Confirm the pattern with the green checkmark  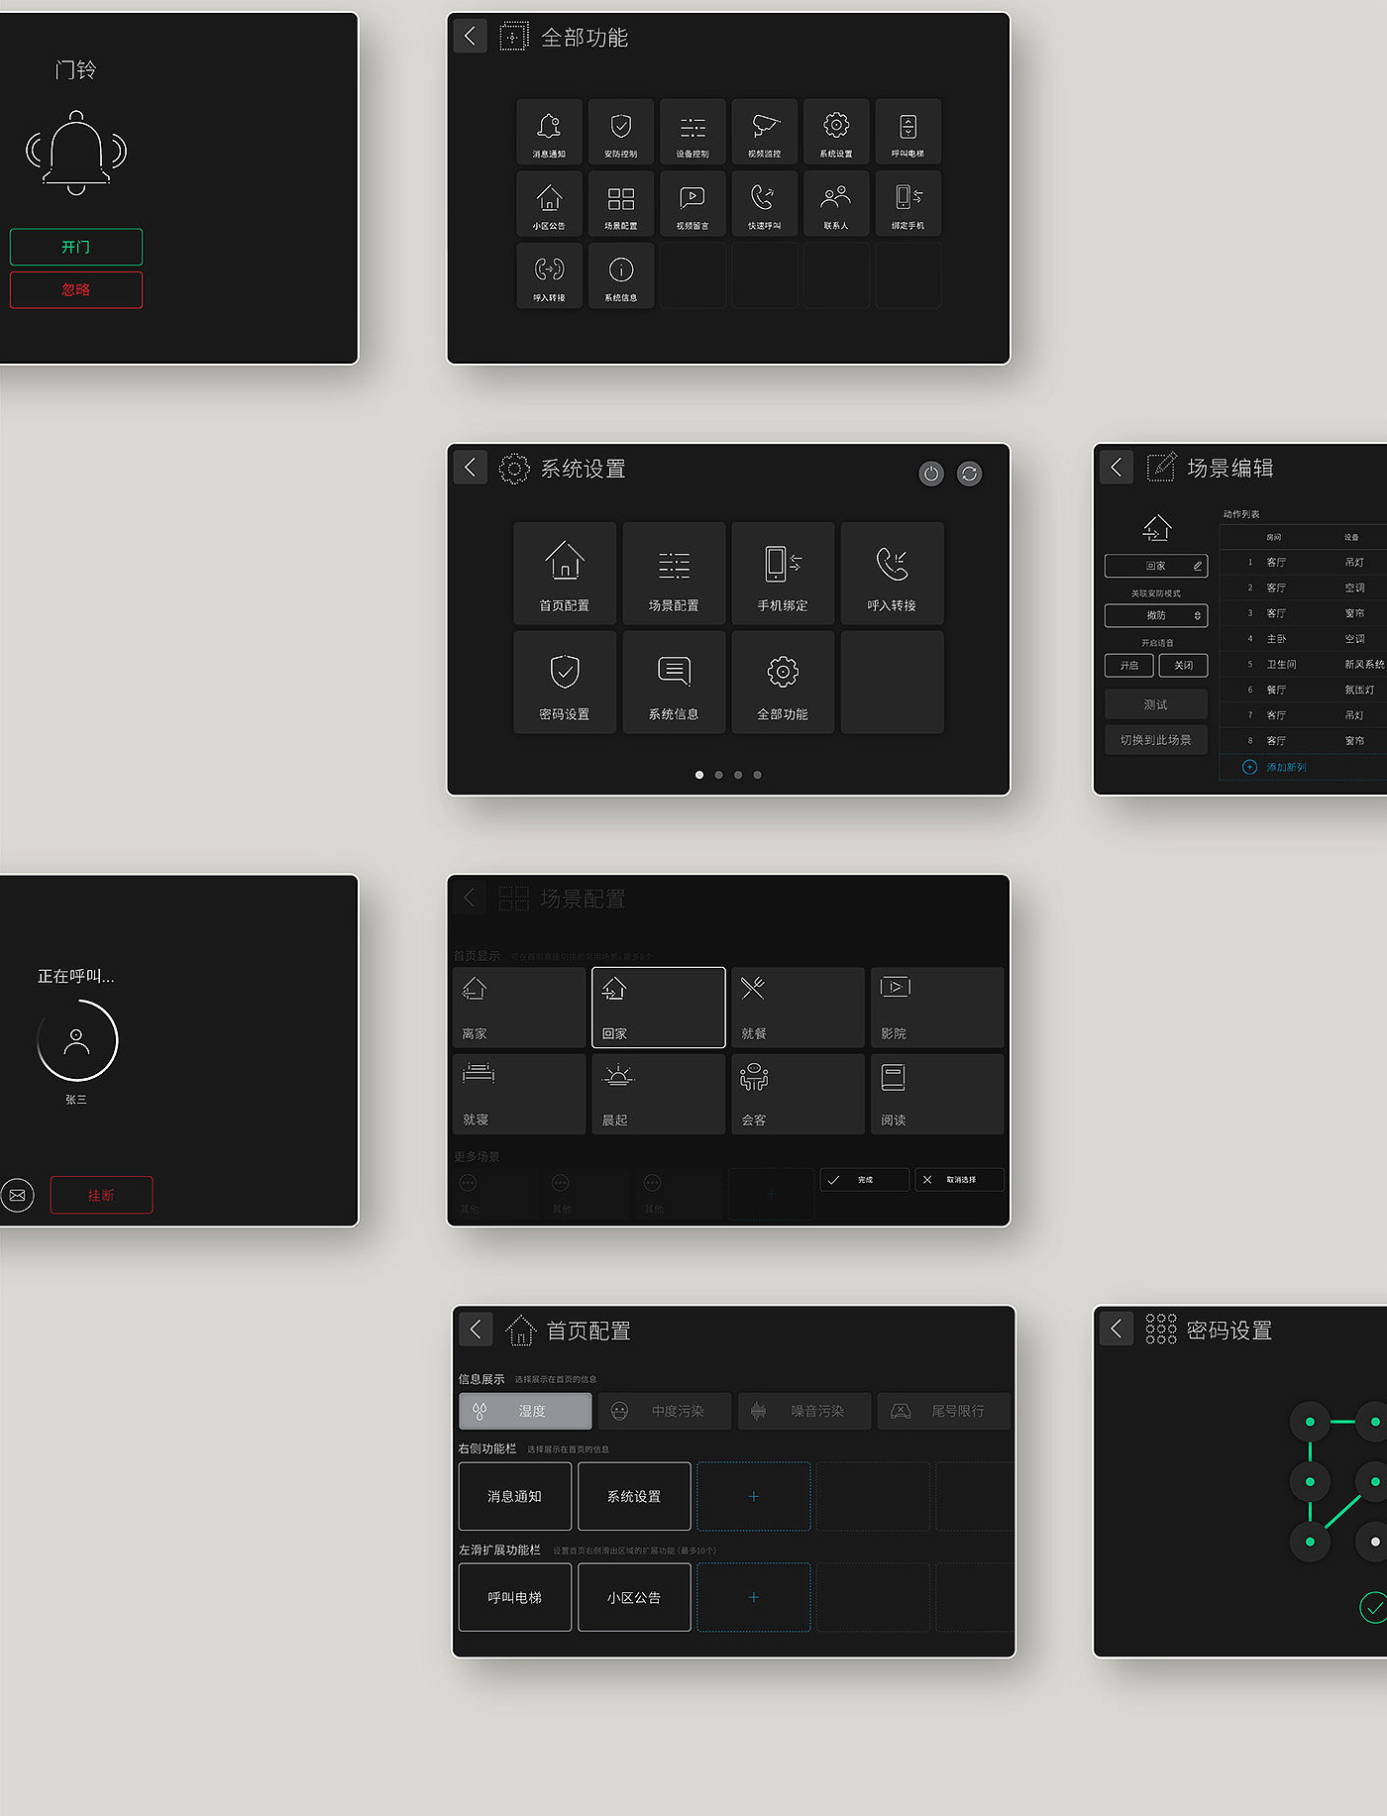[1373, 1607]
